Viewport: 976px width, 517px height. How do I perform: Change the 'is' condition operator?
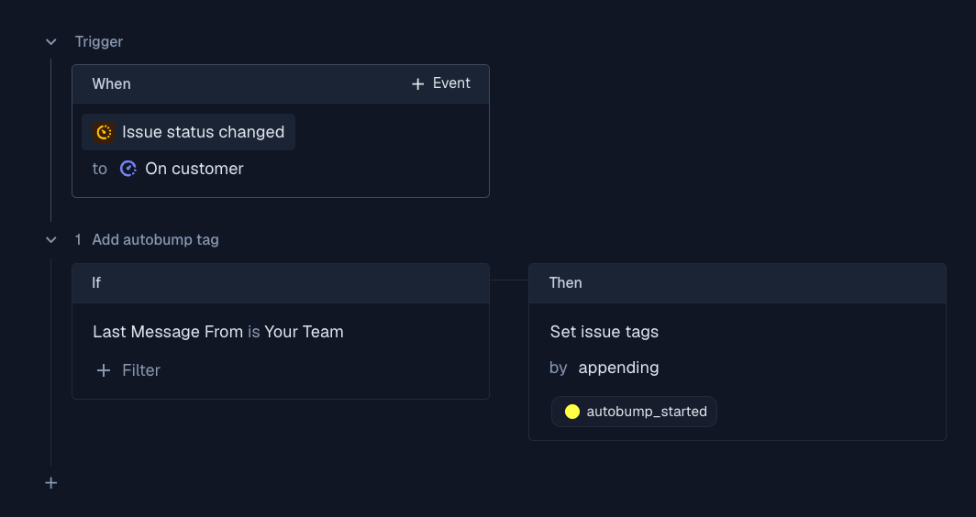pos(253,332)
